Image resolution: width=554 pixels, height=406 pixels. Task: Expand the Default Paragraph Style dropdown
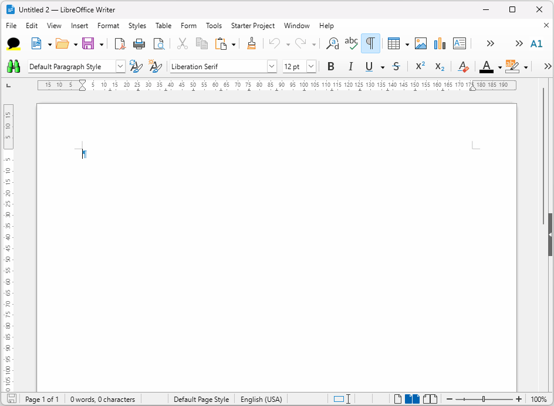coord(120,67)
